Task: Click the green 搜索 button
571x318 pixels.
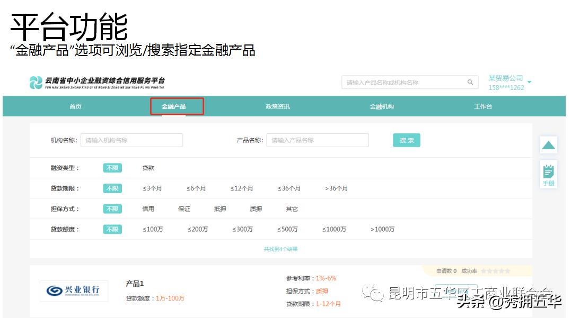Action: pyautogui.click(x=406, y=140)
